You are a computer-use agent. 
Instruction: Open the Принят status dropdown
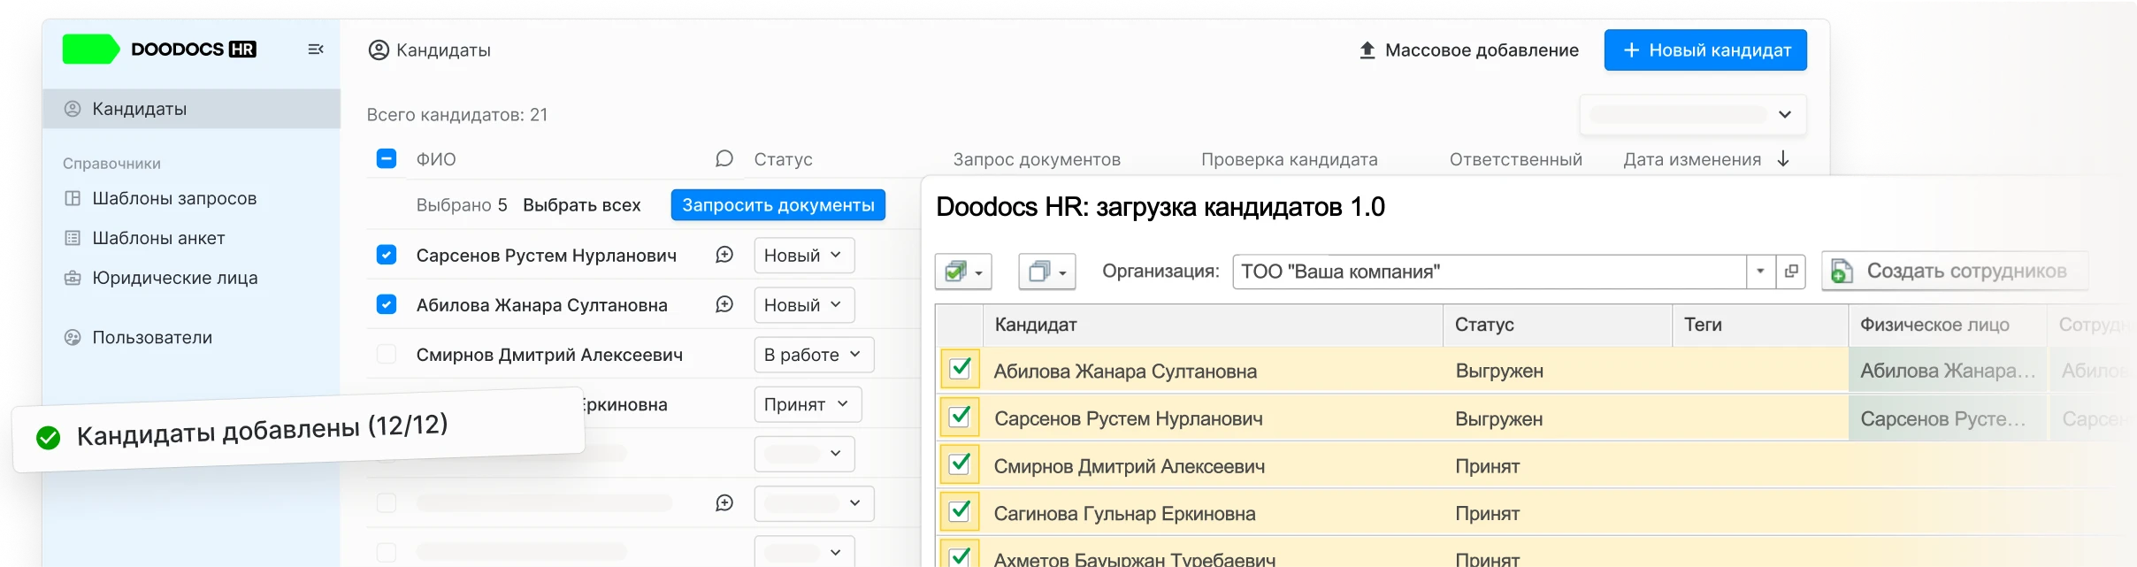tap(808, 403)
